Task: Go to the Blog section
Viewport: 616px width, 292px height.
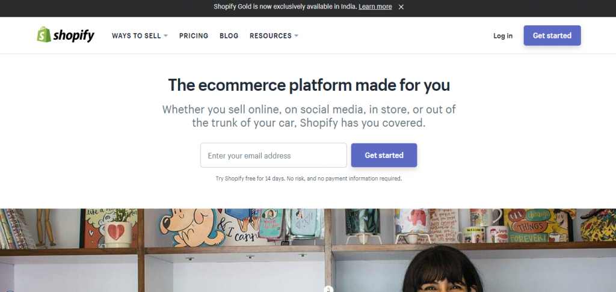Action: 229,36
